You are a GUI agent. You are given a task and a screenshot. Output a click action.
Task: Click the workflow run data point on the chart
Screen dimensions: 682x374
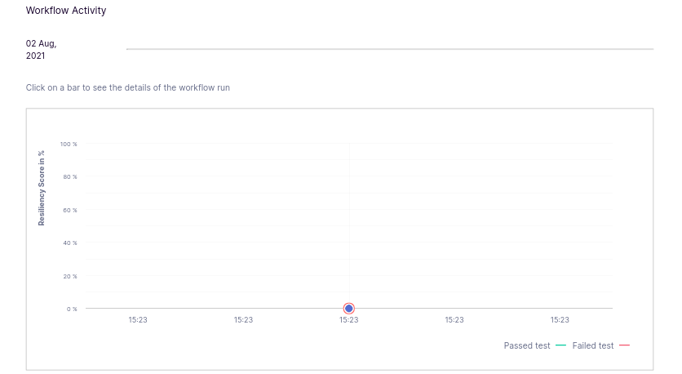[349, 309]
